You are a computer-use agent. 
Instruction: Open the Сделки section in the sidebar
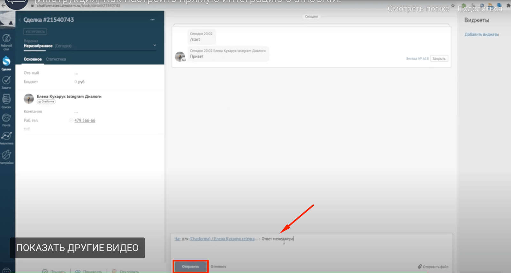pos(6,63)
